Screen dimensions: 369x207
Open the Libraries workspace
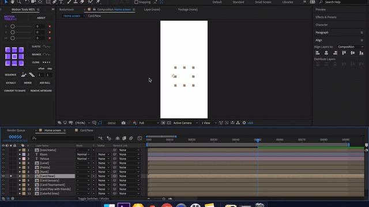pyautogui.click(x=288, y=2)
